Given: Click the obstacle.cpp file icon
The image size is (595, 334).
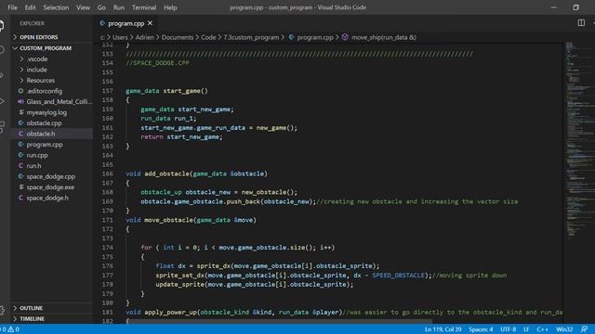Looking at the screenshot, I should (x=20, y=123).
